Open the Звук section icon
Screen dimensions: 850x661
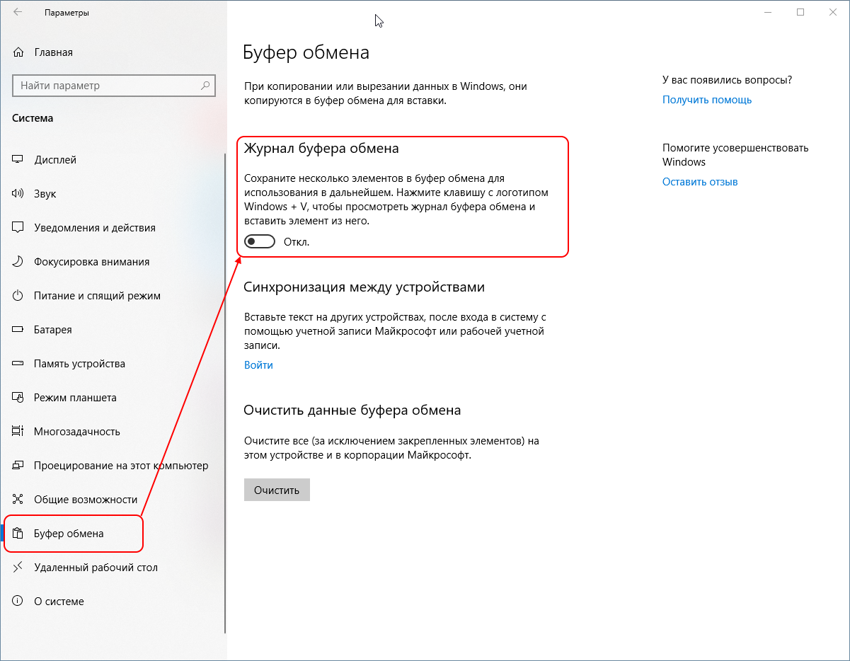[16, 193]
